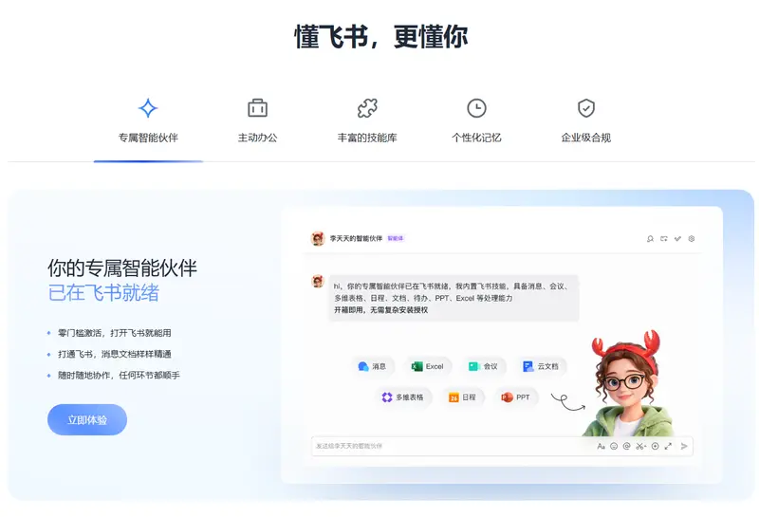Screen dimensions: 759x517
Task: Go to the 个性化记忆 tab
Action: click(x=476, y=121)
